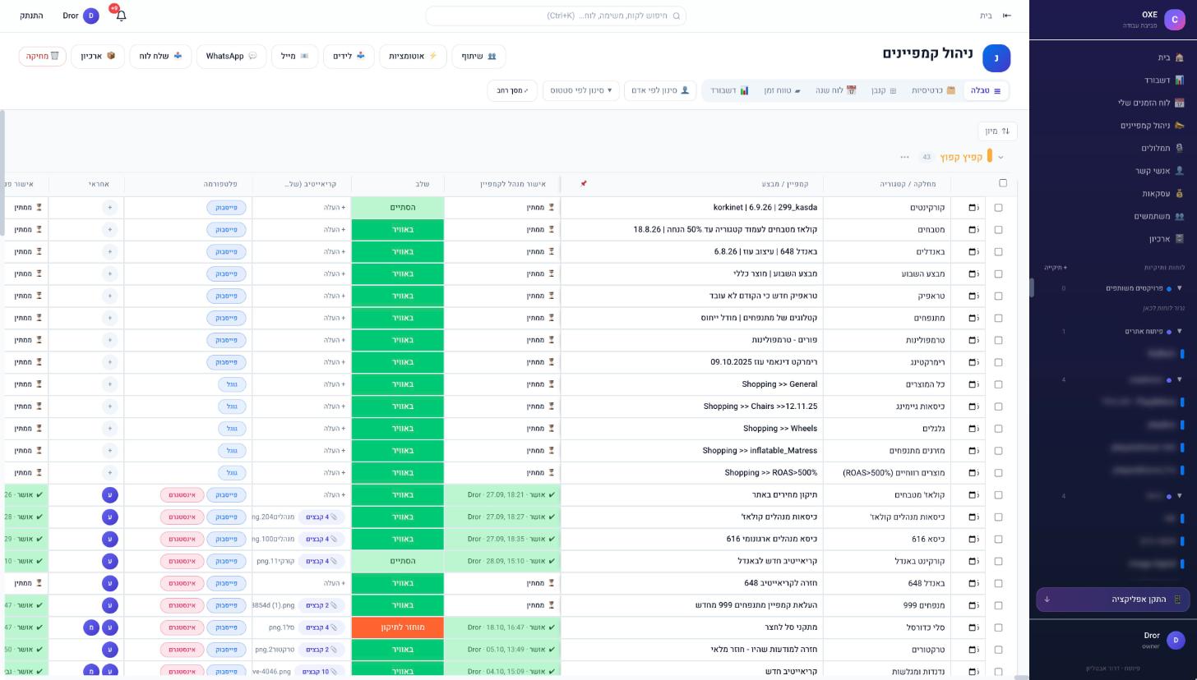The width and height of the screenshot is (1197, 680).
Task: Click the מייל mail button
Action: point(294,56)
